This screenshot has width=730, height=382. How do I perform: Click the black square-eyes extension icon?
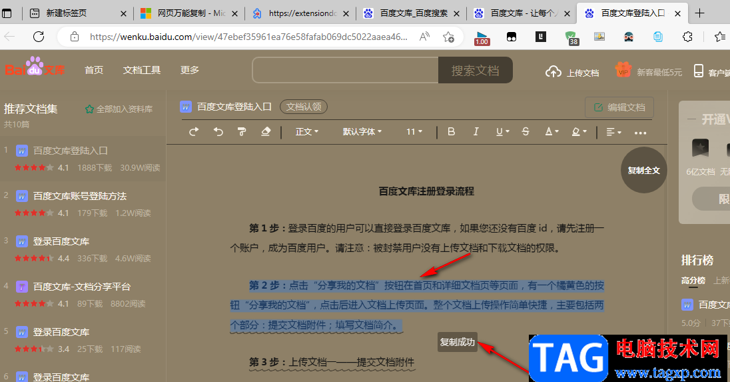(511, 37)
